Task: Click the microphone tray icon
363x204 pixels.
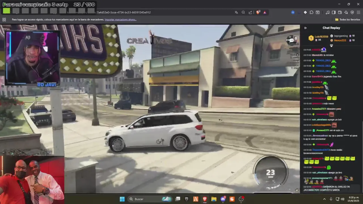Action: coord(331,199)
